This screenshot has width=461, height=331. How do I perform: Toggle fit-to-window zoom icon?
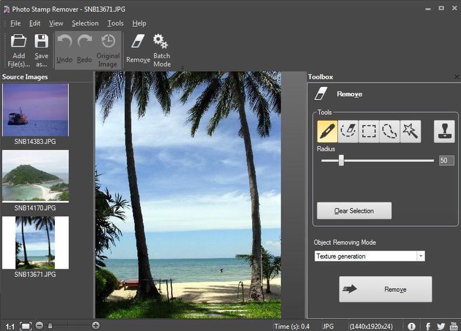pyautogui.click(x=26, y=326)
